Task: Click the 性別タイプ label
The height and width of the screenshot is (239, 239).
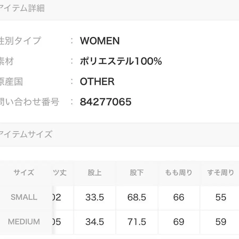Action: (x=21, y=41)
